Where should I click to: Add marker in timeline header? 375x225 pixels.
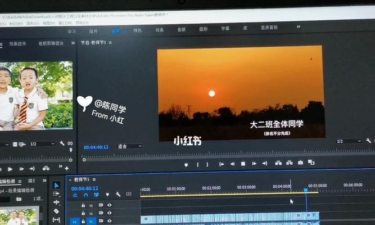(x=107, y=195)
